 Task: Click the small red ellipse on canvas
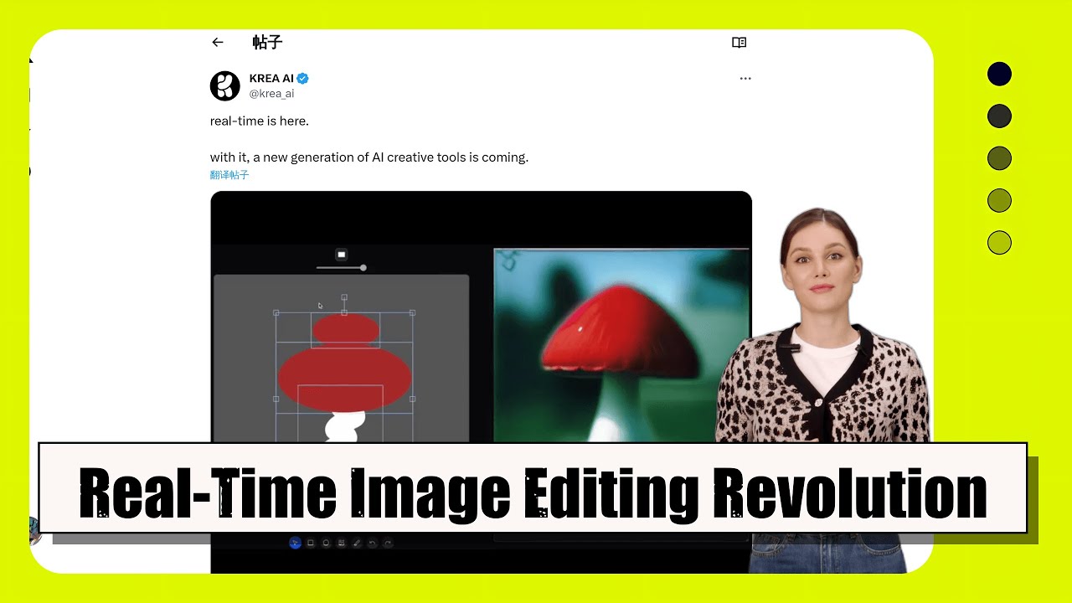coord(346,330)
